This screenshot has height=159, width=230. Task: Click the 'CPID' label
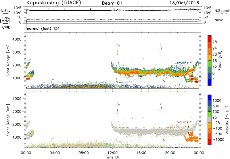click(x=6, y=27)
